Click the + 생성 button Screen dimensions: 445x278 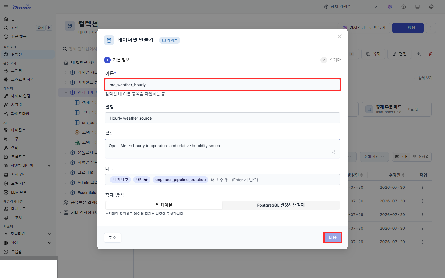pyautogui.click(x=408, y=28)
